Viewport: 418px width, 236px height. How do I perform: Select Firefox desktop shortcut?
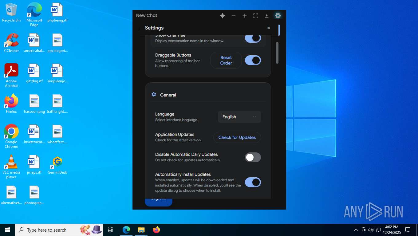tap(11, 104)
